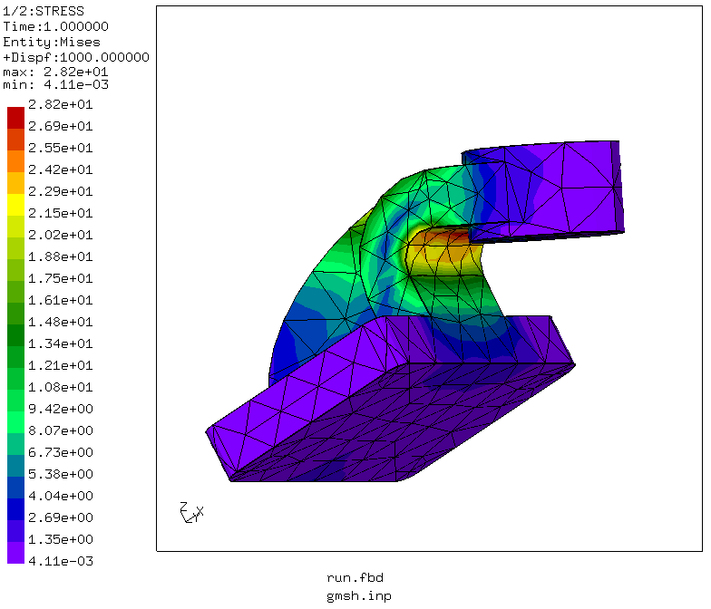Click legend value 5.38e+00
711x609 pixels.
pos(60,474)
